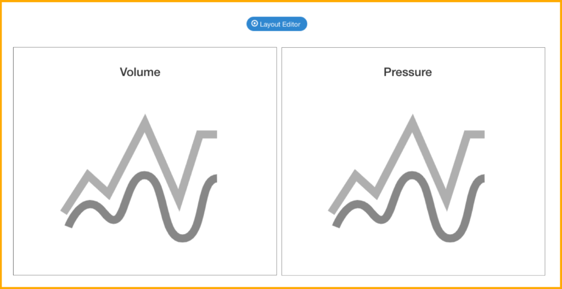Click the left starting tip of Volume's wavy curve

(x=69, y=225)
